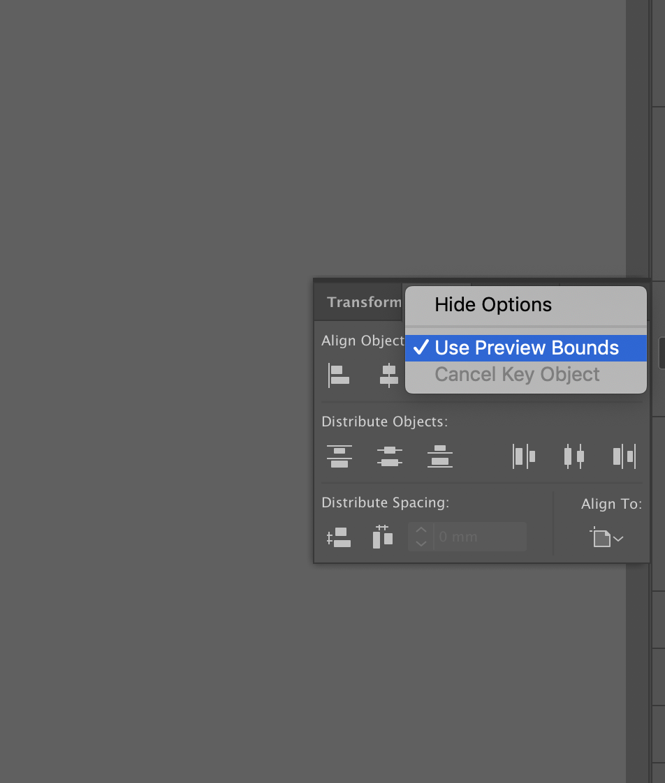
Task: Select Vertical Distribute Top icon
Action: click(x=339, y=456)
